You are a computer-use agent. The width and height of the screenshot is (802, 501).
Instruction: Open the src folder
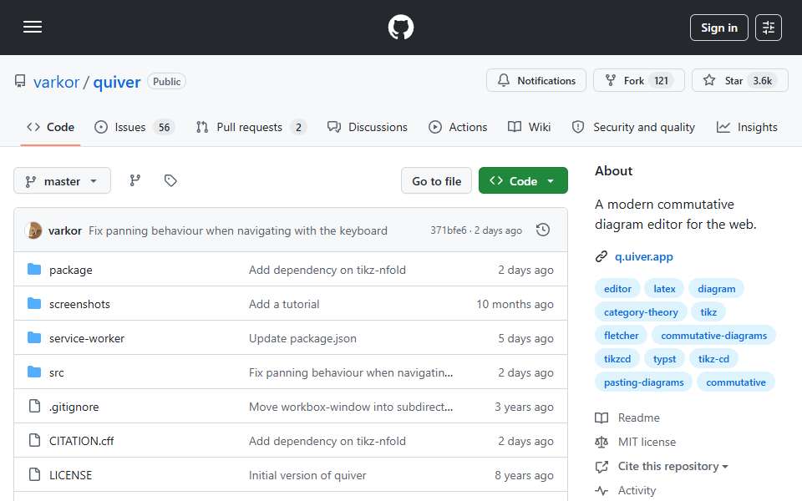[56, 372]
